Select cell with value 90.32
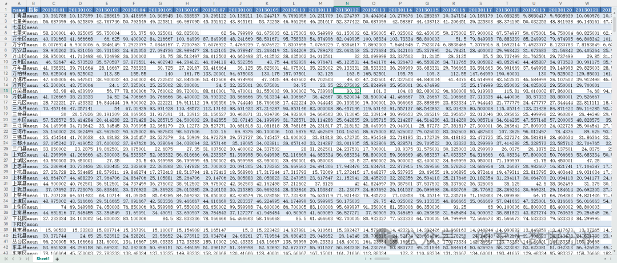 tap(347, 90)
